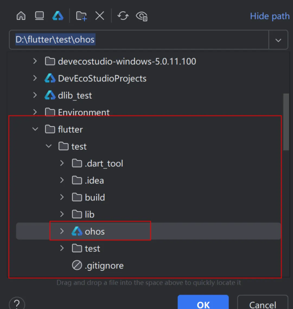Click the Hide path link

coord(270,16)
